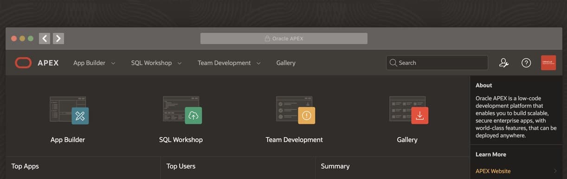
Task: Close the window with red button
Action: tap(14, 38)
